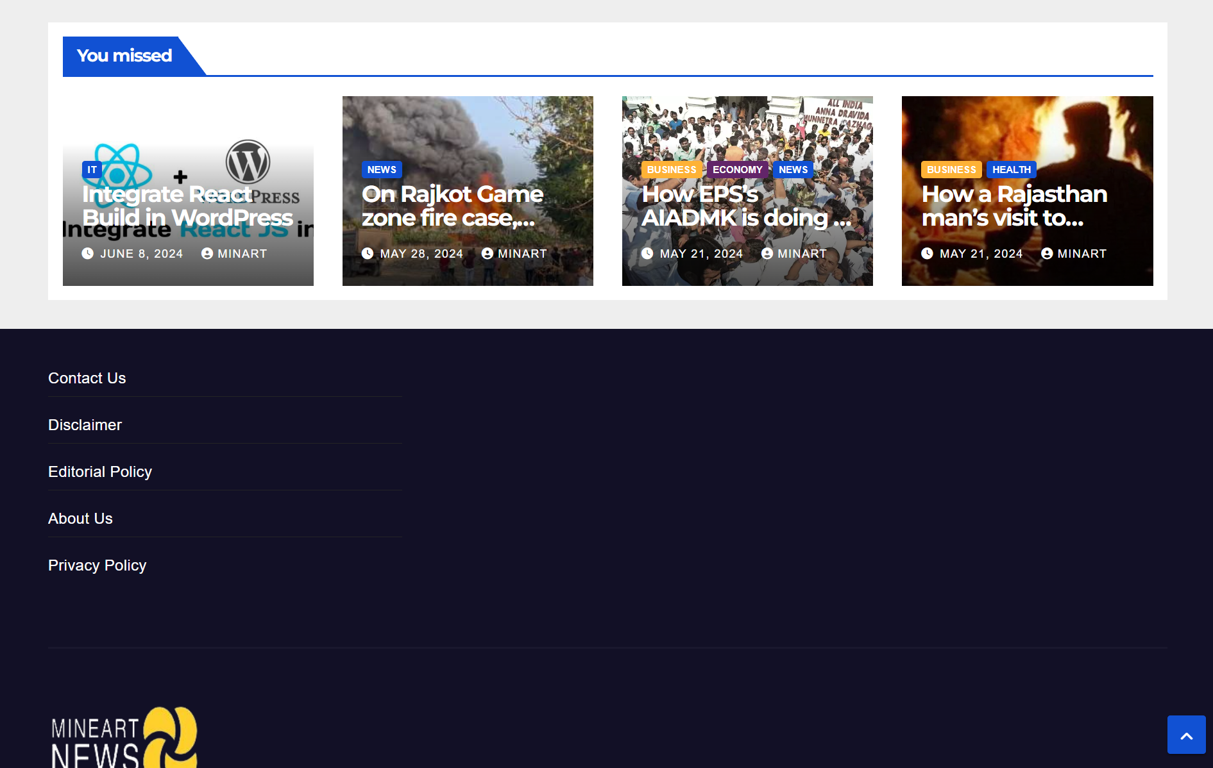Open the Contact Us footer link
This screenshot has width=1213, height=768.
[87, 378]
